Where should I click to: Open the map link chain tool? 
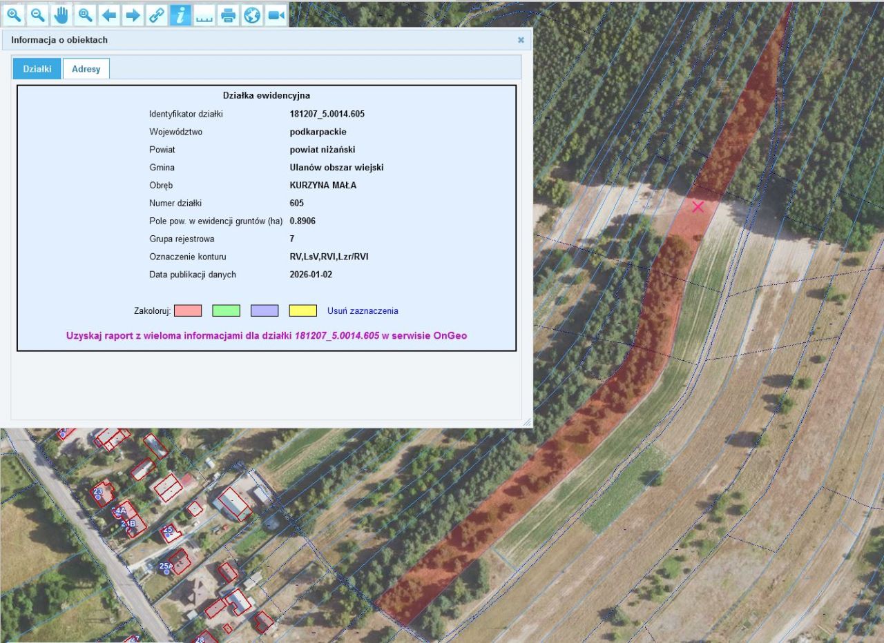tap(157, 14)
